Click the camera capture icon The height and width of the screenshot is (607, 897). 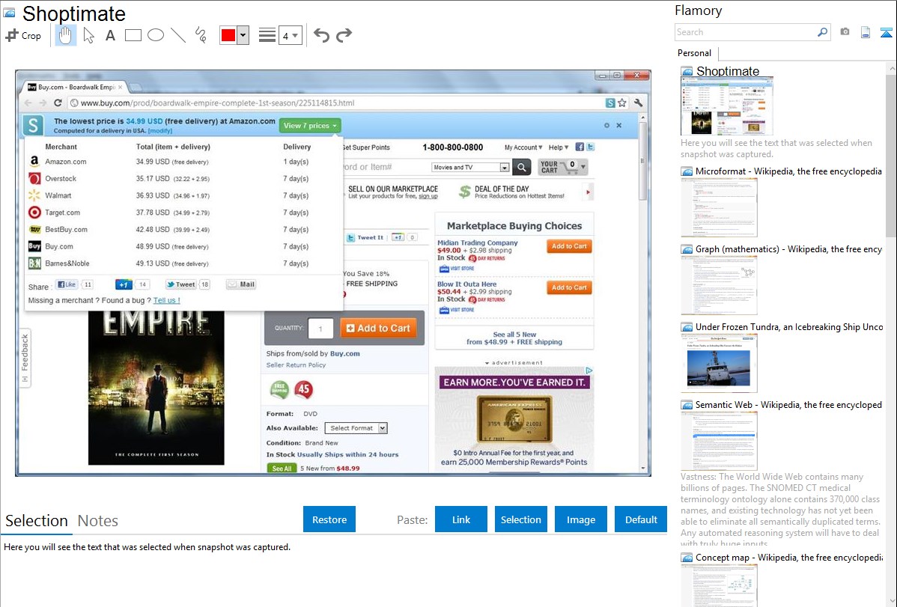pyautogui.click(x=845, y=32)
